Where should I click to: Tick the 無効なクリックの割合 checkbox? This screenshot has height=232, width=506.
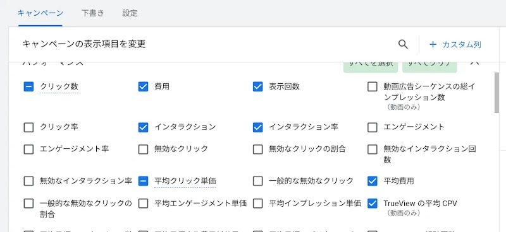tap(258, 149)
